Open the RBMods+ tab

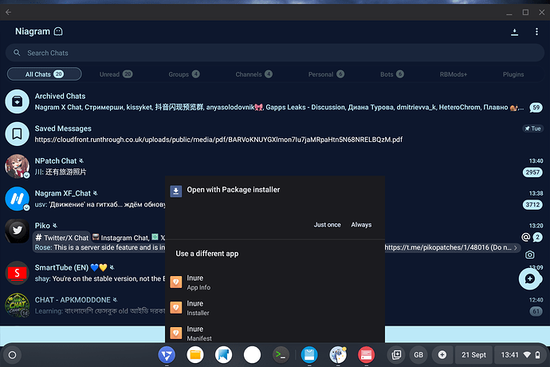click(454, 74)
